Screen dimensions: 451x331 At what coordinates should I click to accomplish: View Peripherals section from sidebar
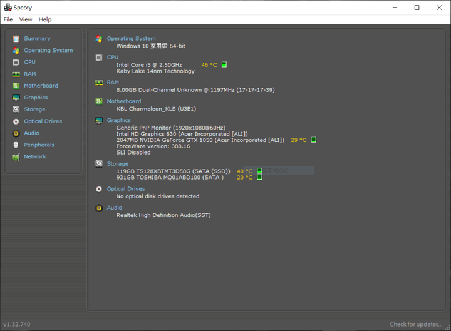39,145
